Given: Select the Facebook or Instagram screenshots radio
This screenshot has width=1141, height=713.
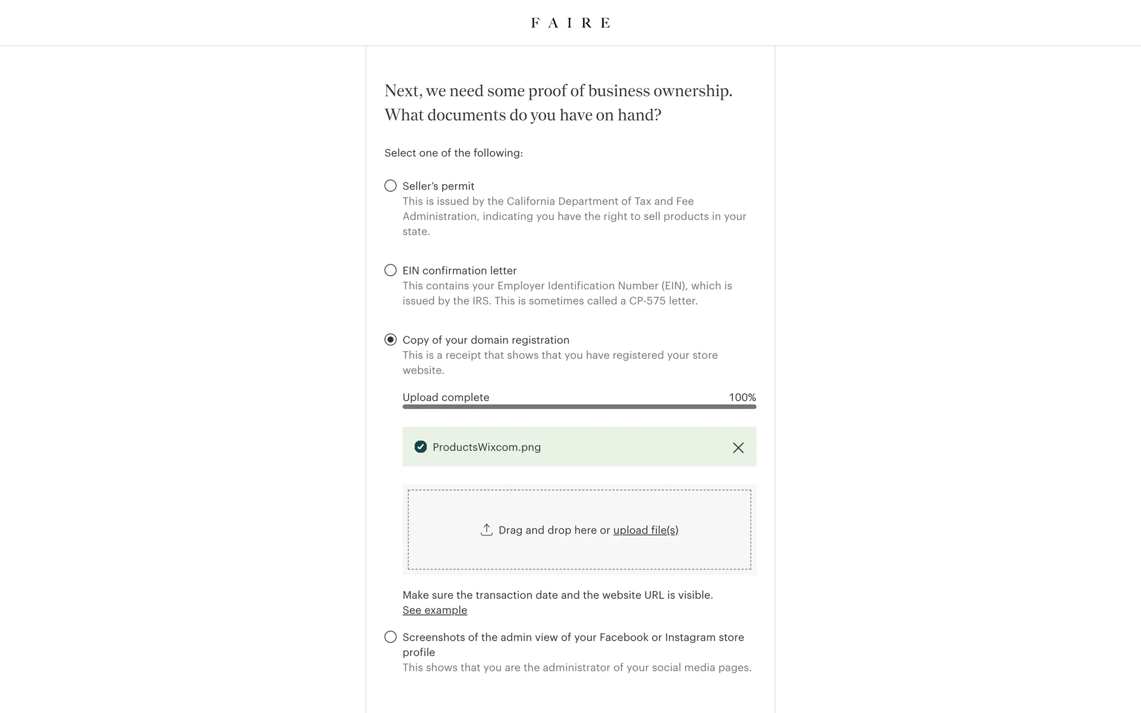Looking at the screenshot, I should point(390,637).
